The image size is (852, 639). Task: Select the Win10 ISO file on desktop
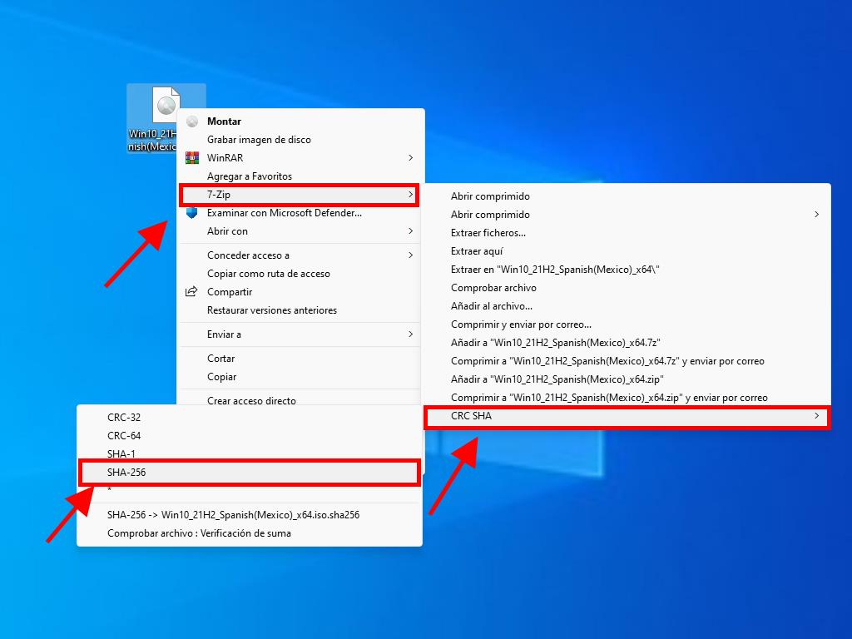point(166,116)
